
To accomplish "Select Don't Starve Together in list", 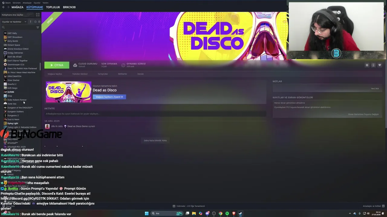I will click(17, 61).
